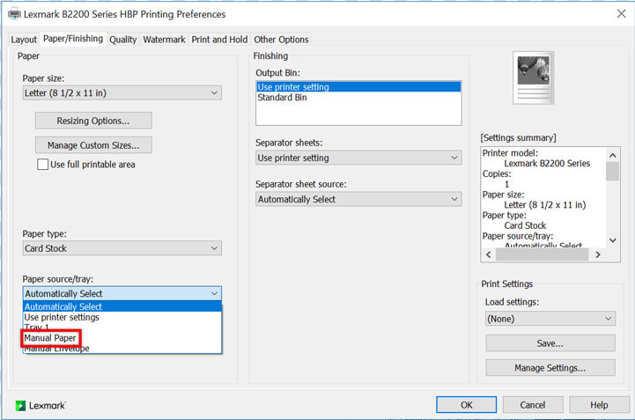
Task: Switch to the Quality tab
Action: point(123,40)
